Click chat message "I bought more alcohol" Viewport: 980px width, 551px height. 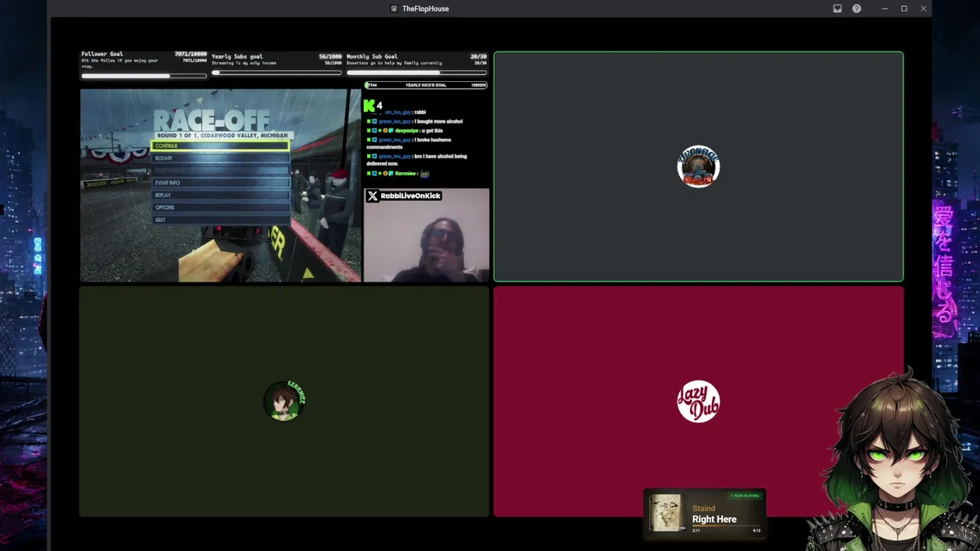[439, 121]
